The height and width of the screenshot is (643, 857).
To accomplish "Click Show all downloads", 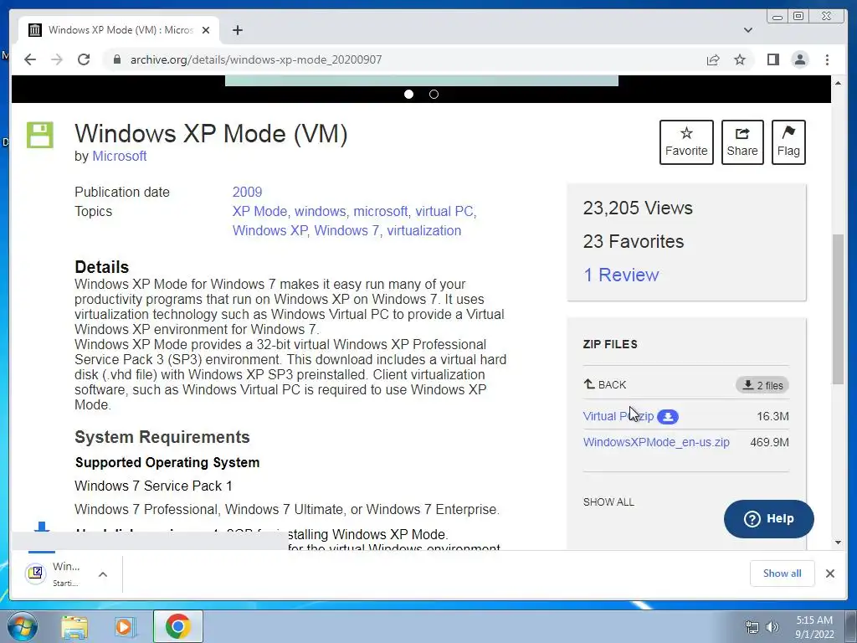I will [x=783, y=573].
